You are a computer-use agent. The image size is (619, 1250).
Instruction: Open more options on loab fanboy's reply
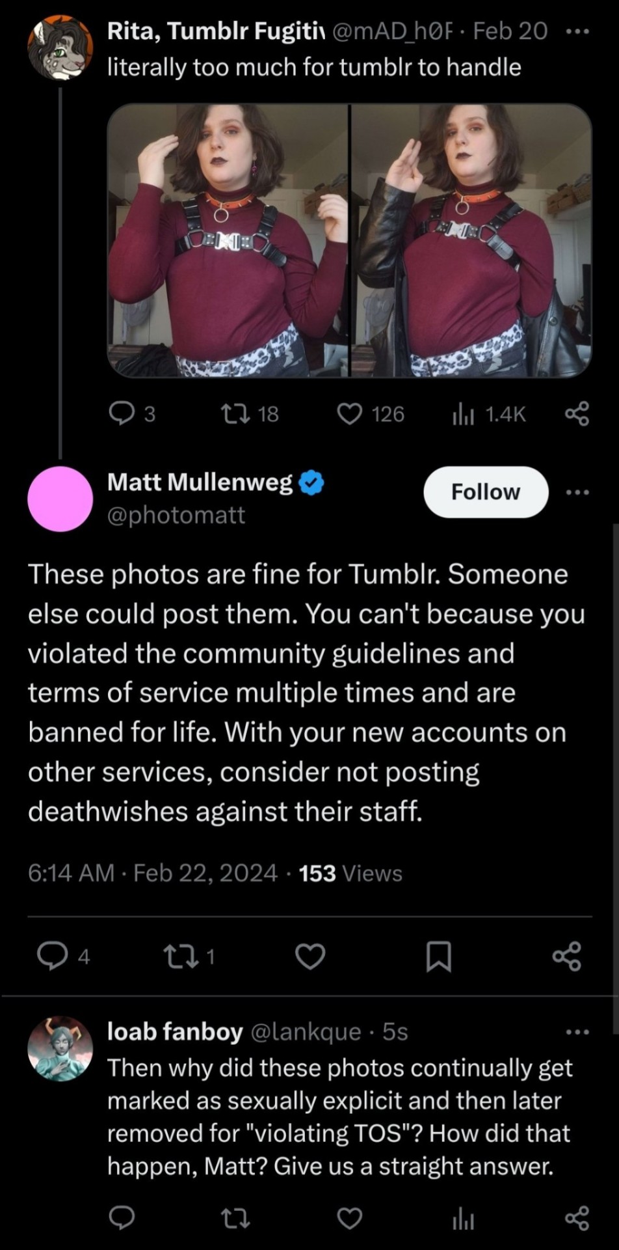(577, 1032)
